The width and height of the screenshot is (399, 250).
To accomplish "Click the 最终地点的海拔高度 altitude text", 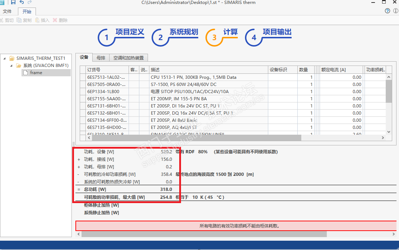I will (x=215, y=174).
